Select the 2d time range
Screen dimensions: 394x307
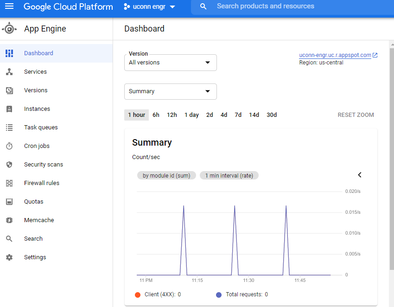(210, 115)
